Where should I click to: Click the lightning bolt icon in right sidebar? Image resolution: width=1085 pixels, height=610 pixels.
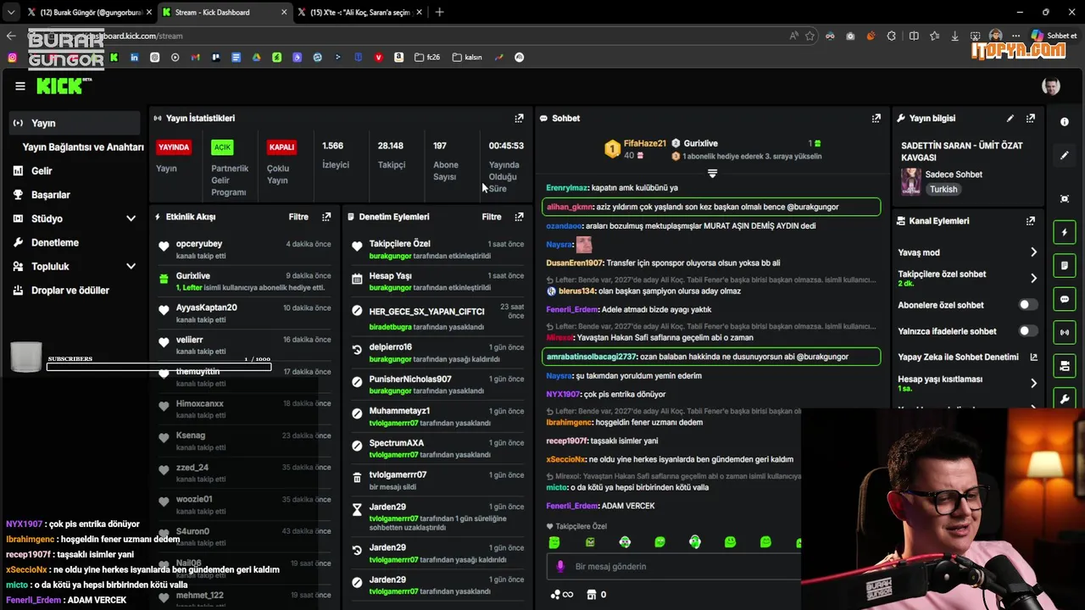pos(1065,232)
